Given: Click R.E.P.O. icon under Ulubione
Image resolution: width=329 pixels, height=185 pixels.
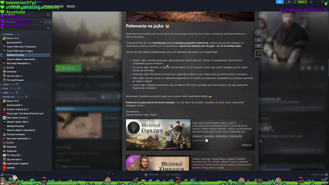Looking at the screenshot, I should pos(4,68).
